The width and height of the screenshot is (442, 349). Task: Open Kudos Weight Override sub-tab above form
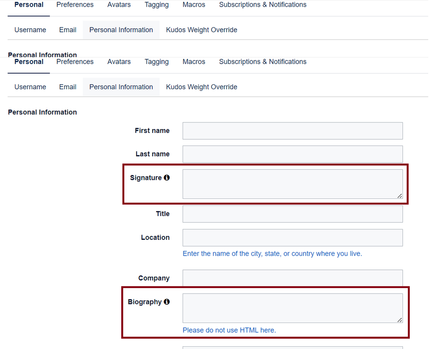tap(202, 87)
